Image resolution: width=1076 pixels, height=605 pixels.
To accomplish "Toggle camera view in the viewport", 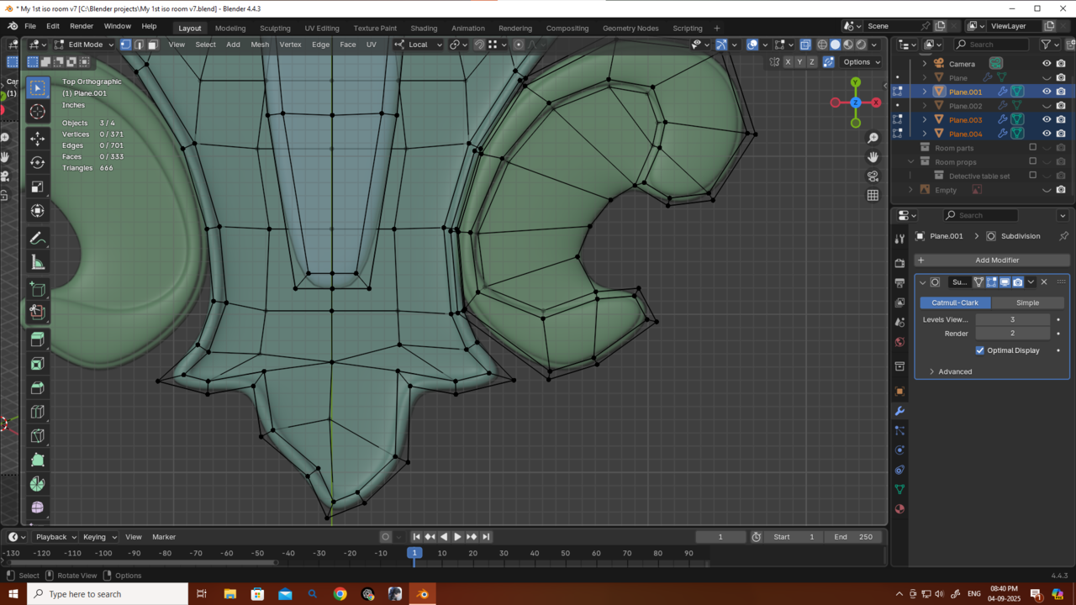I will point(873,176).
